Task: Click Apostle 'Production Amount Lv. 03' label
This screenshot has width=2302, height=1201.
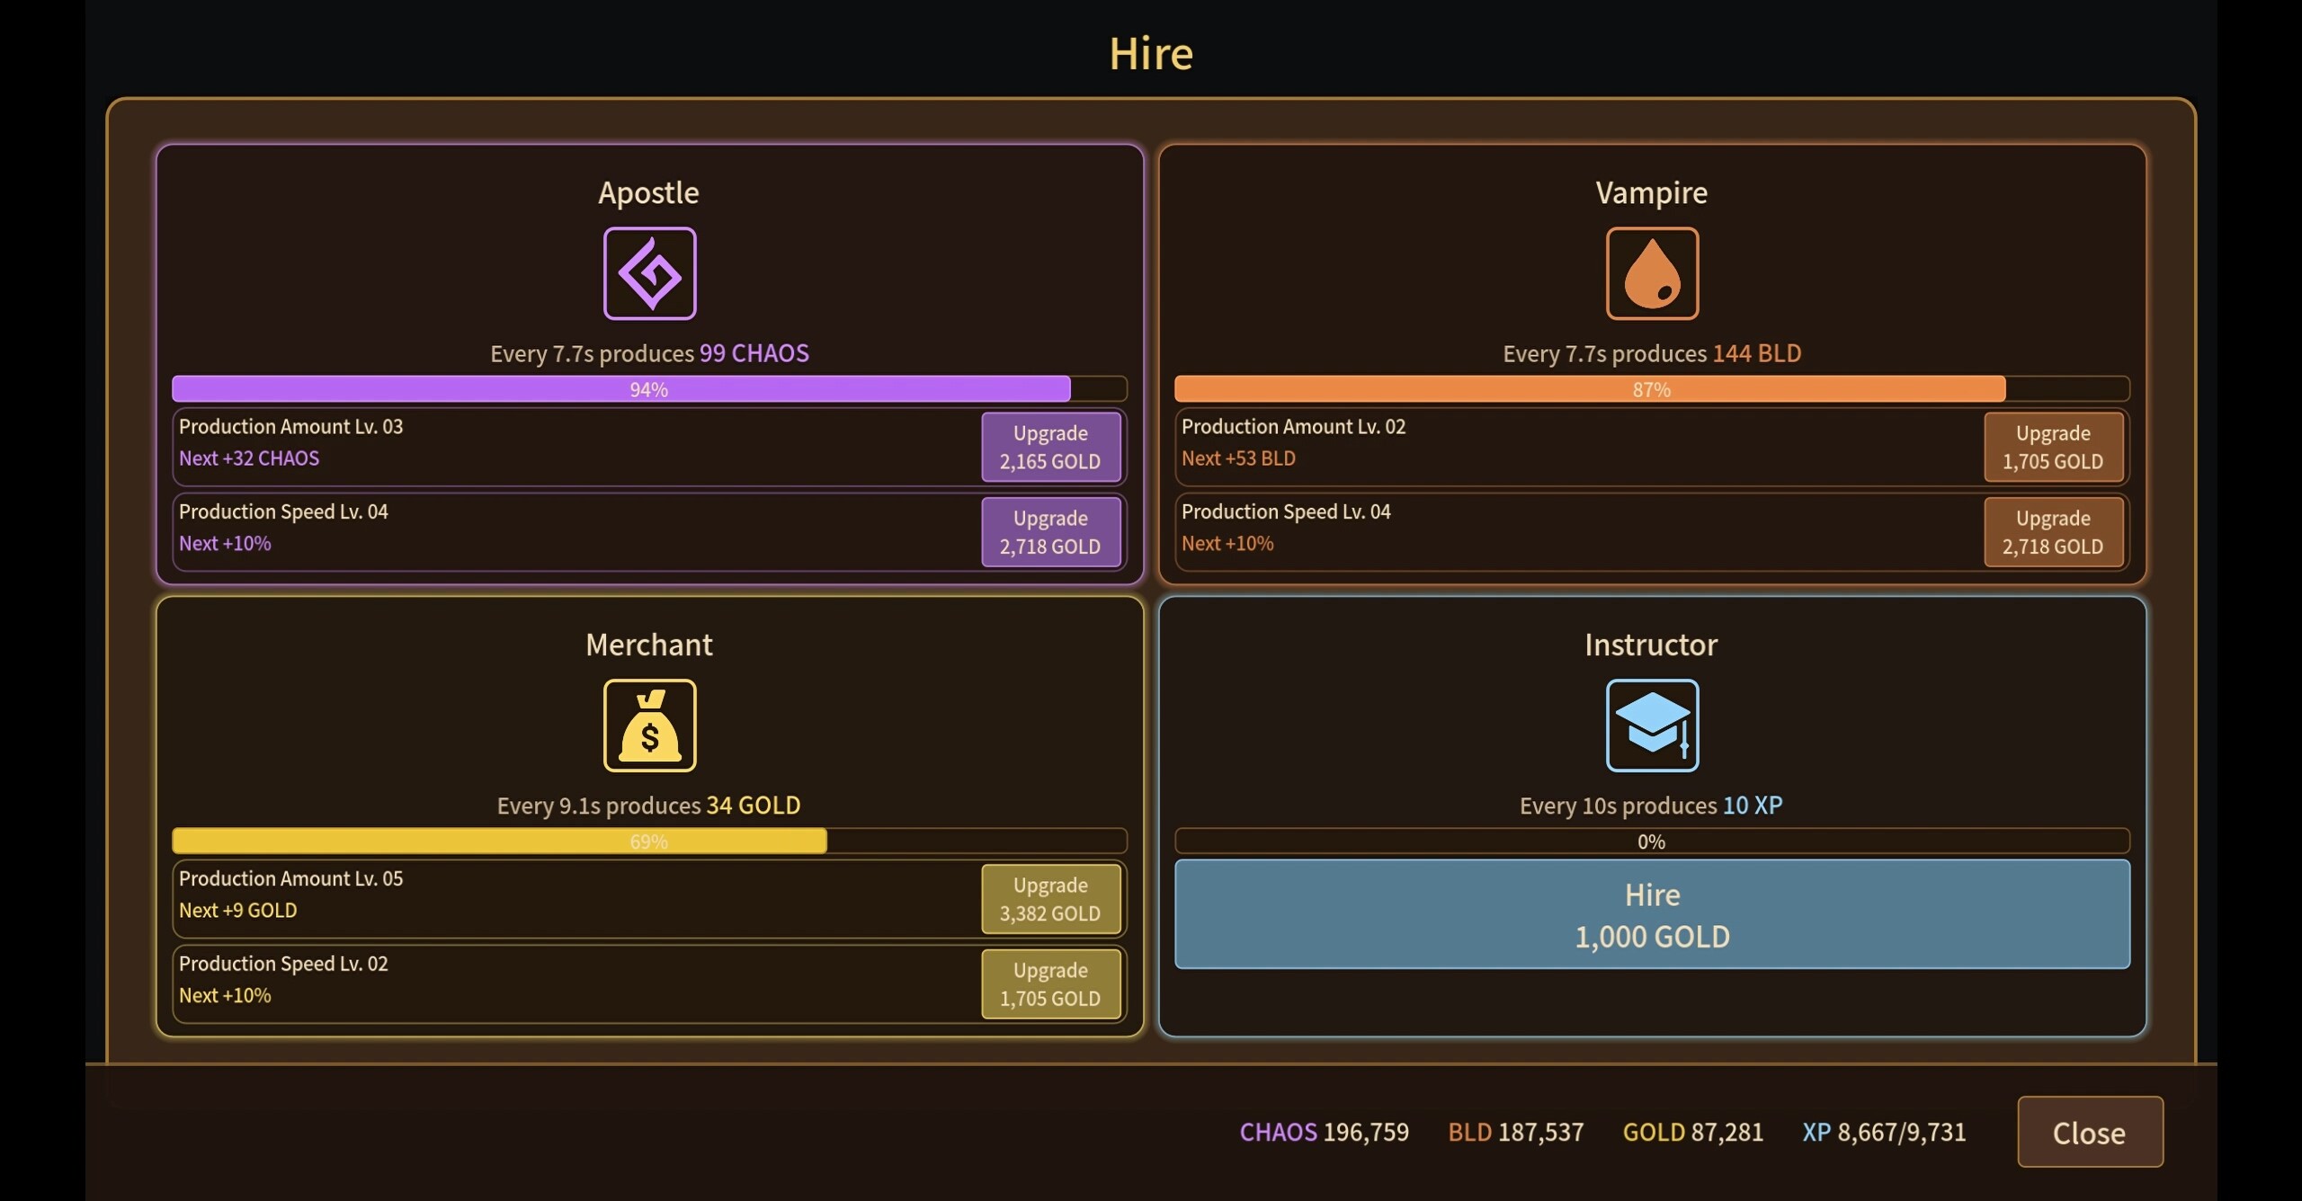Action: coord(290,427)
